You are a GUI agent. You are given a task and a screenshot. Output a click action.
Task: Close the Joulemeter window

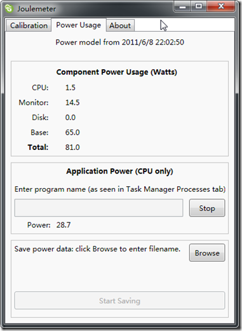221,6
